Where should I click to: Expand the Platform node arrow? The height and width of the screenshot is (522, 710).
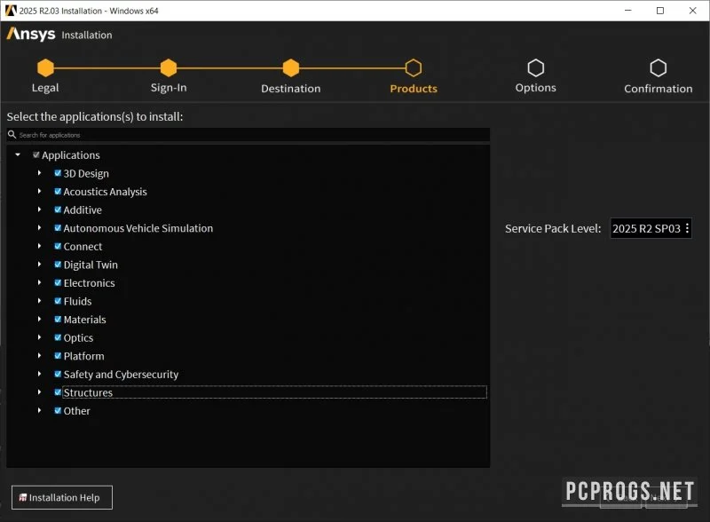click(39, 355)
